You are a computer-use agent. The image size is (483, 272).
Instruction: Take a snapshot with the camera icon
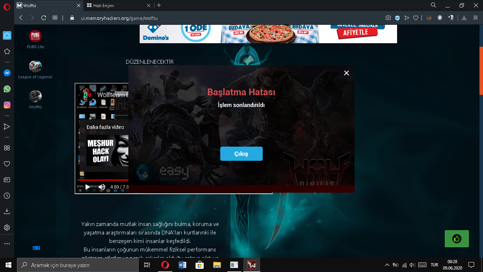pyautogui.click(x=388, y=18)
